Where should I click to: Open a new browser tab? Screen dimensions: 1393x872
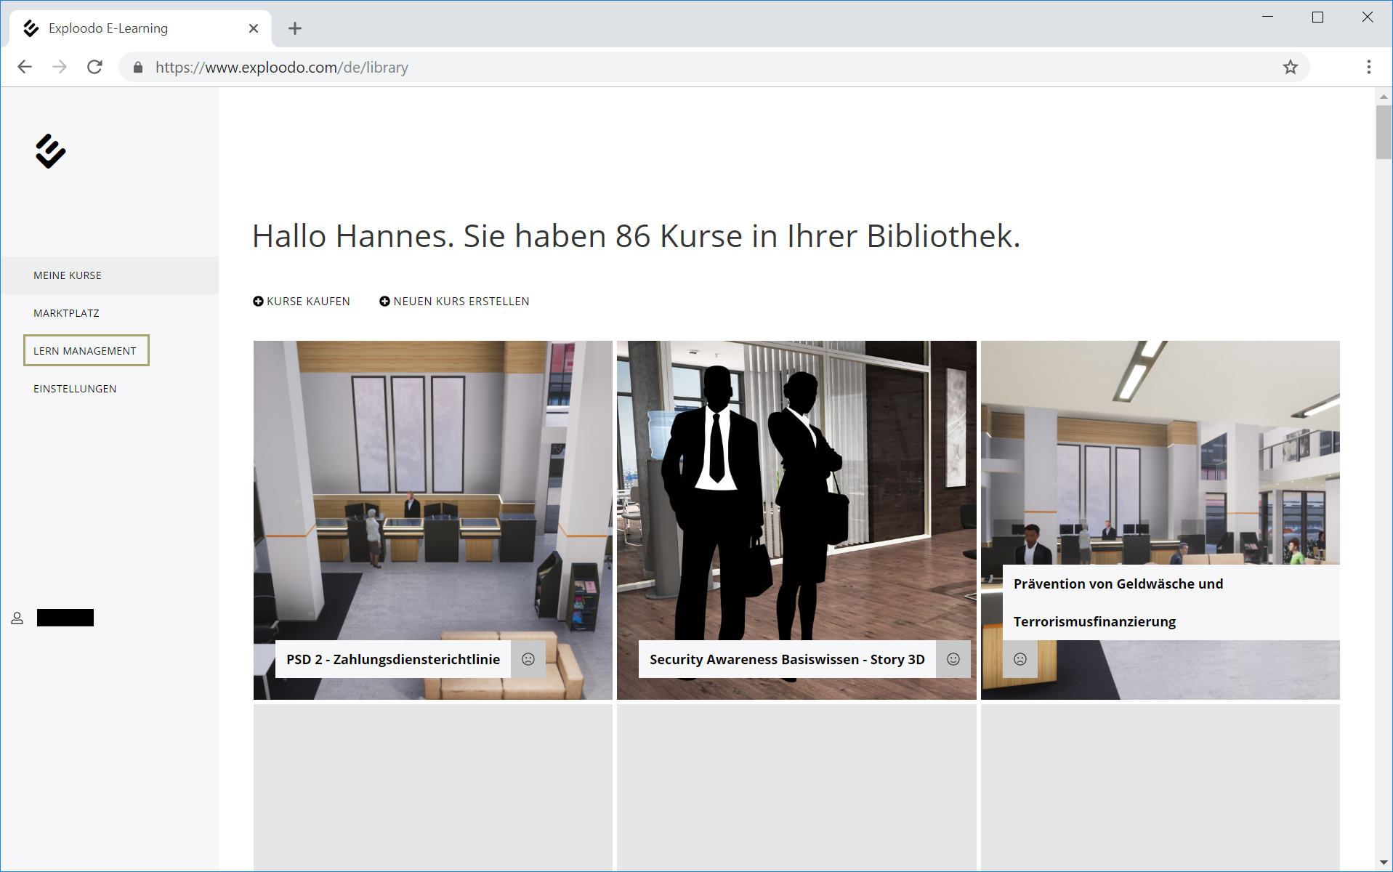[294, 28]
